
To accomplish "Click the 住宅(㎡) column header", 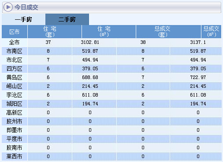I will point(109,32).
